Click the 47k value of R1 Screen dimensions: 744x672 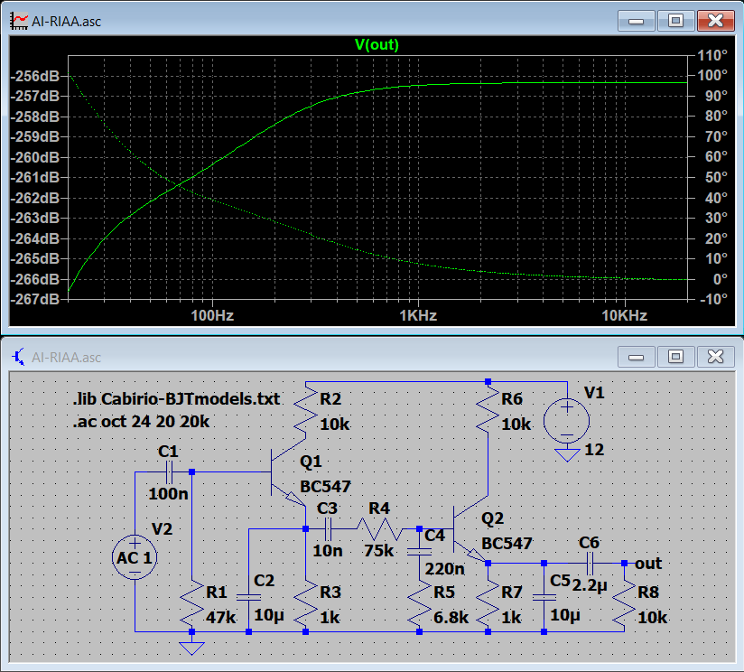(221, 618)
